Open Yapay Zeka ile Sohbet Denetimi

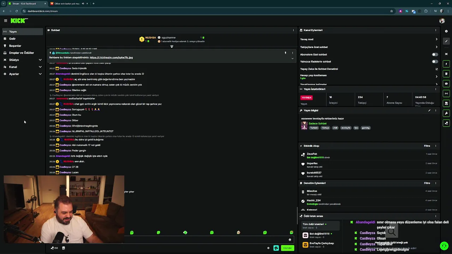[x=369, y=69]
